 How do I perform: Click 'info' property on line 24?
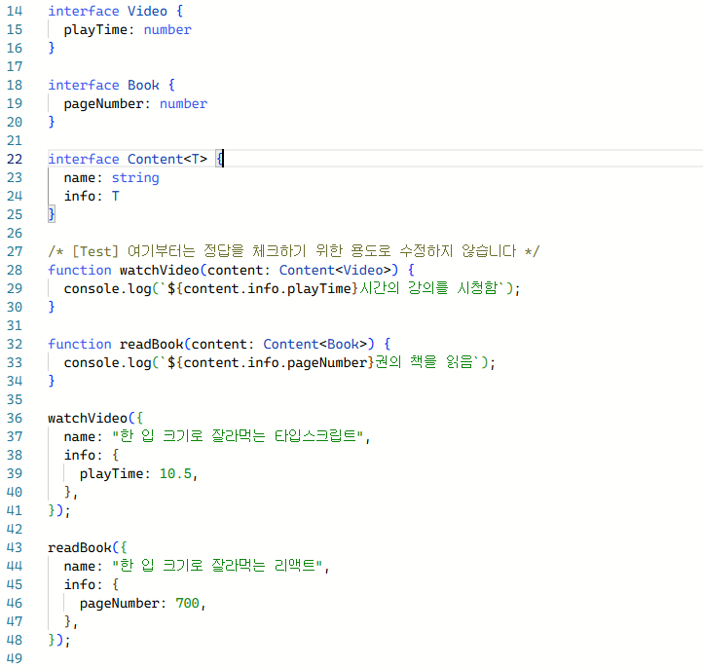pyautogui.click(x=80, y=196)
